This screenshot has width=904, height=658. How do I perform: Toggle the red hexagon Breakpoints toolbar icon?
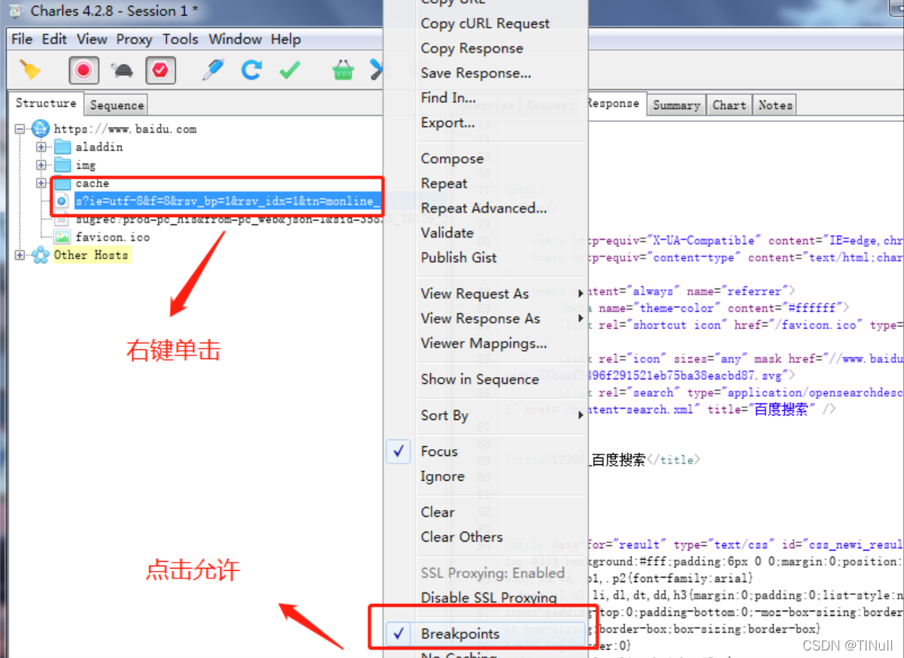point(161,71)
